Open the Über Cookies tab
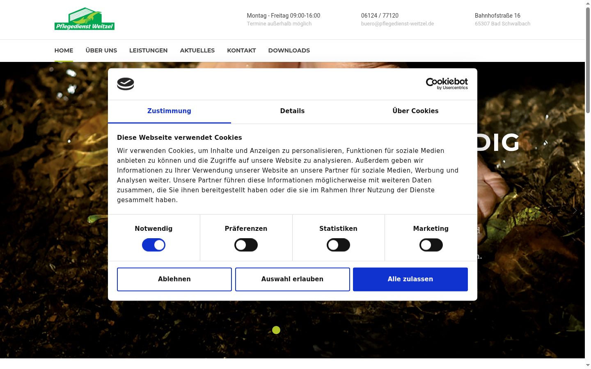Image resolution: width=591 pixels, height=369 pixels. [415, 111]
